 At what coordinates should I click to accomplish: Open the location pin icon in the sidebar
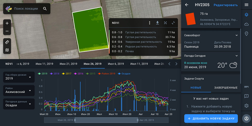pyautogui.click(x=246, y=34)
